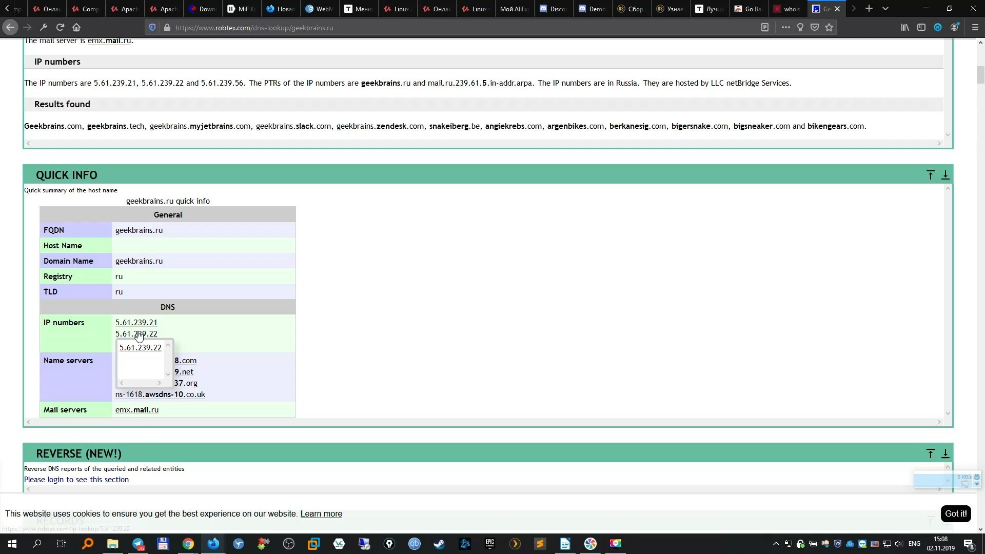
Task: Open emx.mail.ru mail server link in table
Action: coord(137,410)
